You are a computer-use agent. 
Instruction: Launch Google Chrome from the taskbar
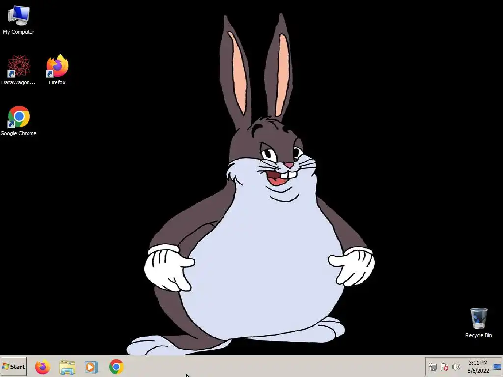click(116, 367)
